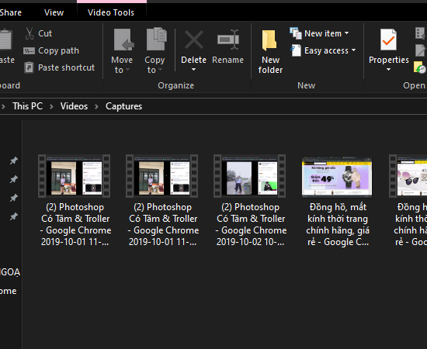Click the Paste shortcut icon
This screenshot has height=349, width=427.
[29, 67]
